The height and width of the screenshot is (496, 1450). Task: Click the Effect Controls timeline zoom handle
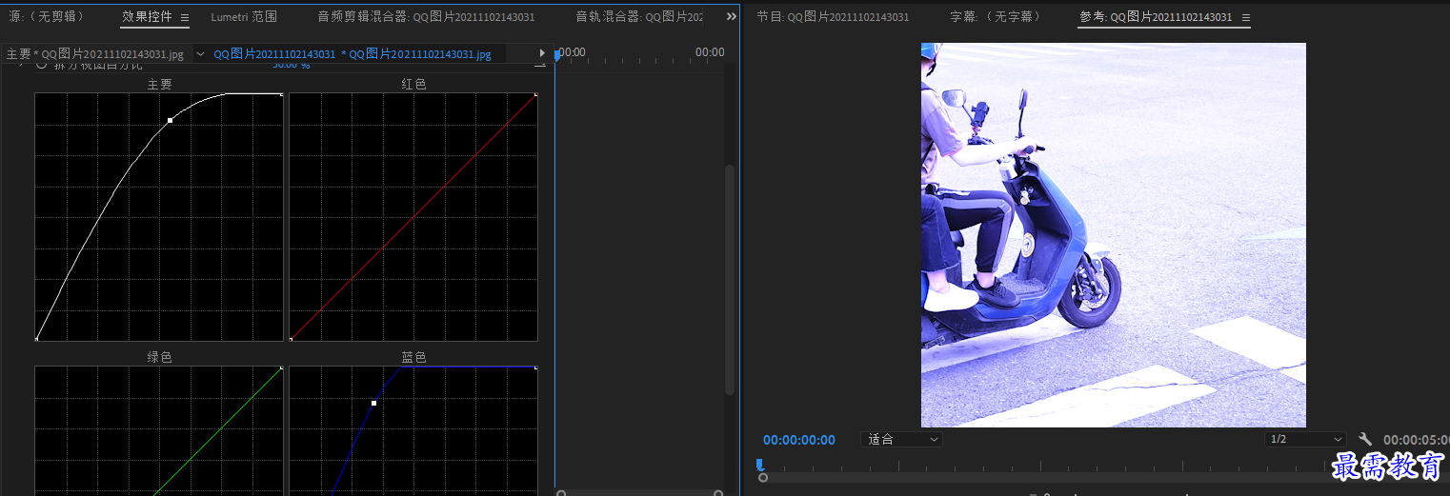561,493
